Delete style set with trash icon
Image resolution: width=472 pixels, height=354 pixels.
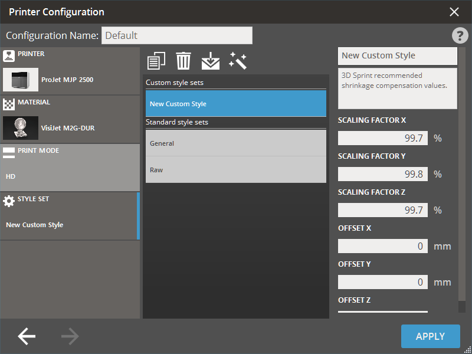(x=183, y=61)
